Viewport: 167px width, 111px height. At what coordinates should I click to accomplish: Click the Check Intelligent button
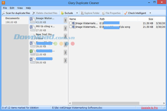click(x=135, y=13)
